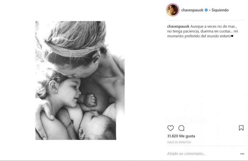Click the chavespauok username in the caption
This screenshot has height=161, width=248.
[178, 27]
